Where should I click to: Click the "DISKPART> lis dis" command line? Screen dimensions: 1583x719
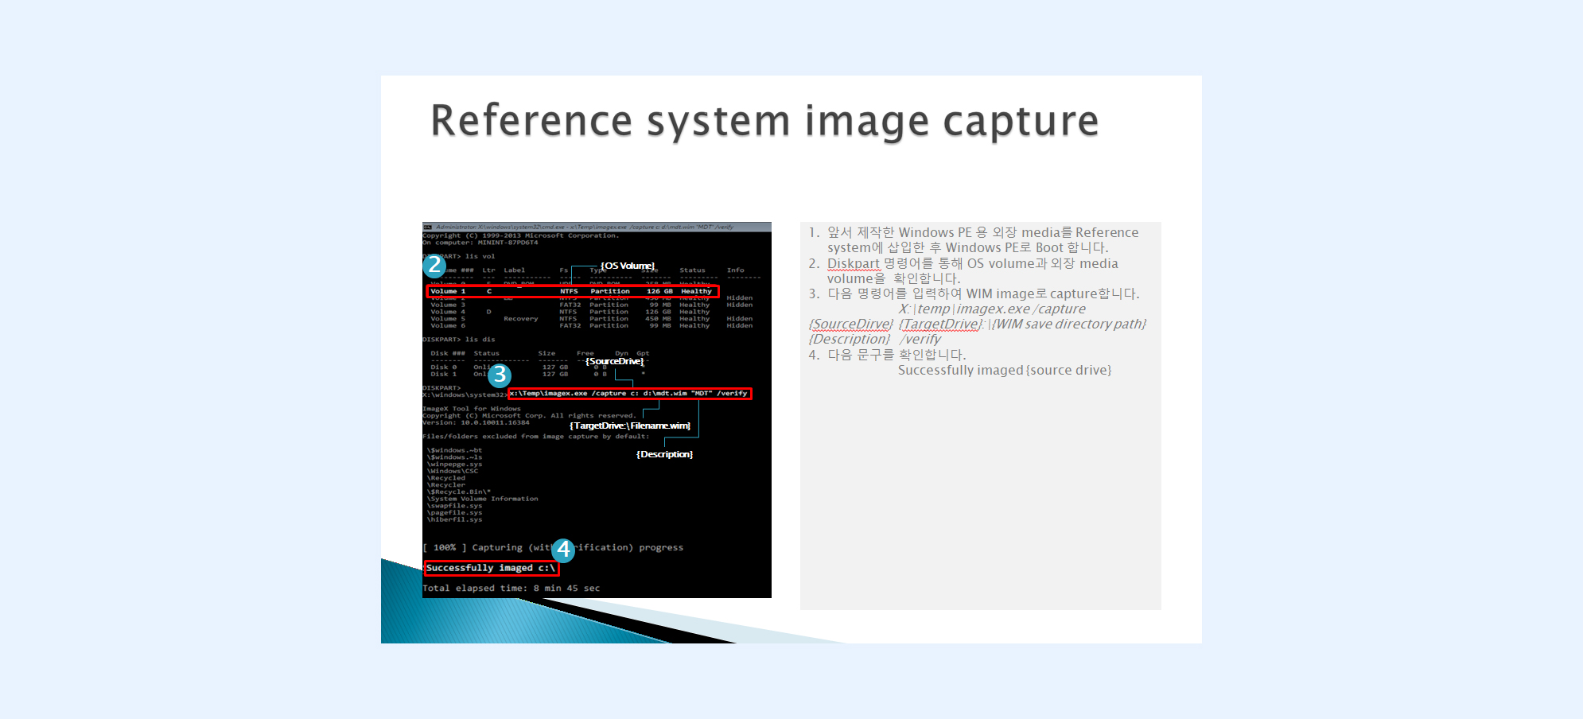coord(459,340)
